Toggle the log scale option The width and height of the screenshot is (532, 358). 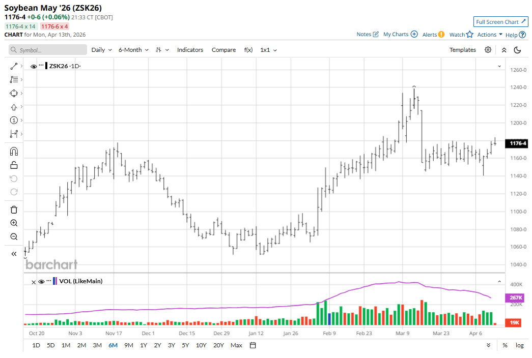tap(519, 345)
